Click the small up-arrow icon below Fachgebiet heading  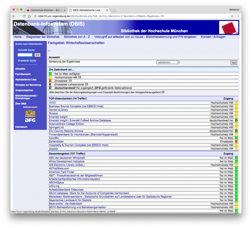50,51
